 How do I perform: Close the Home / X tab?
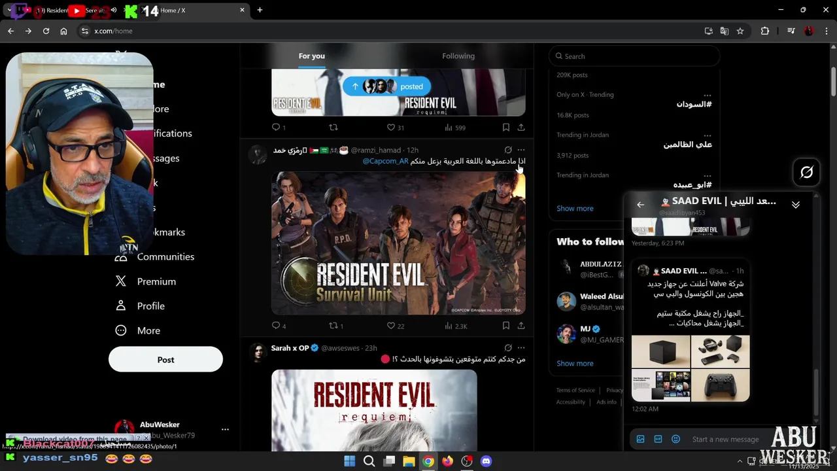tap(242, 10)
